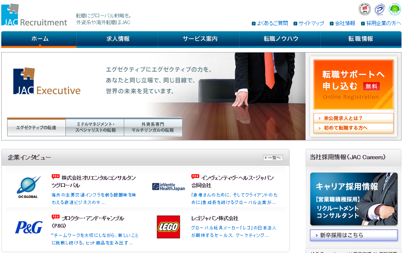Switch to the エグゼクティブの転職 banner tab

[36, 127]
